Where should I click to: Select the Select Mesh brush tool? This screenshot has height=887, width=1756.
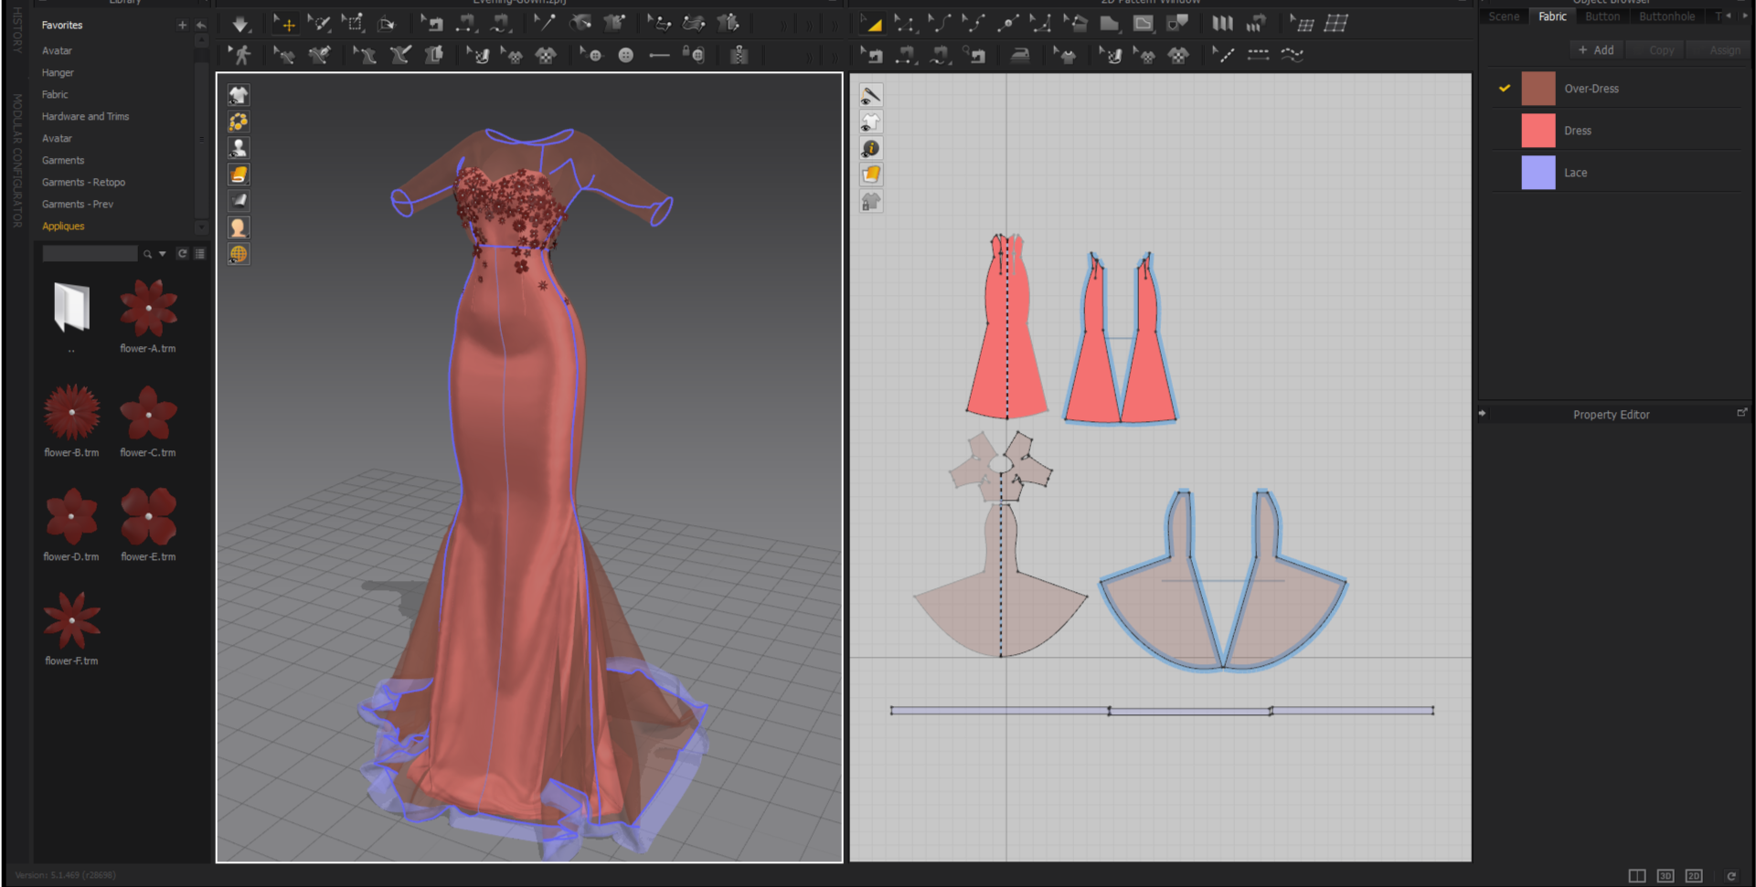[319, 24]
